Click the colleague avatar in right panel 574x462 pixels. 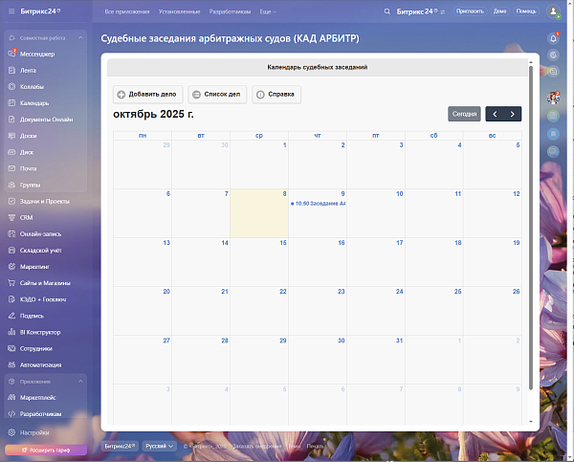554,97
